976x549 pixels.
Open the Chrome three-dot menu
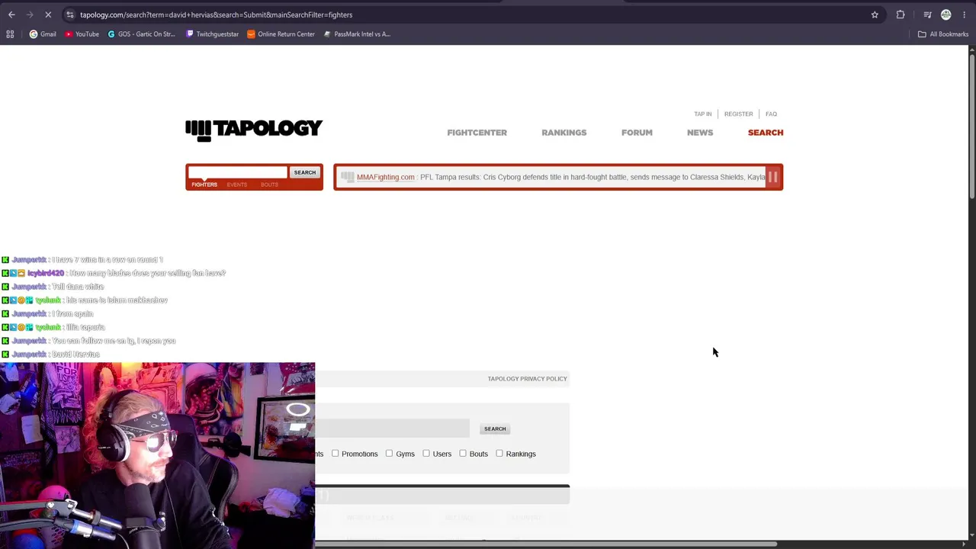coord(964,14)
